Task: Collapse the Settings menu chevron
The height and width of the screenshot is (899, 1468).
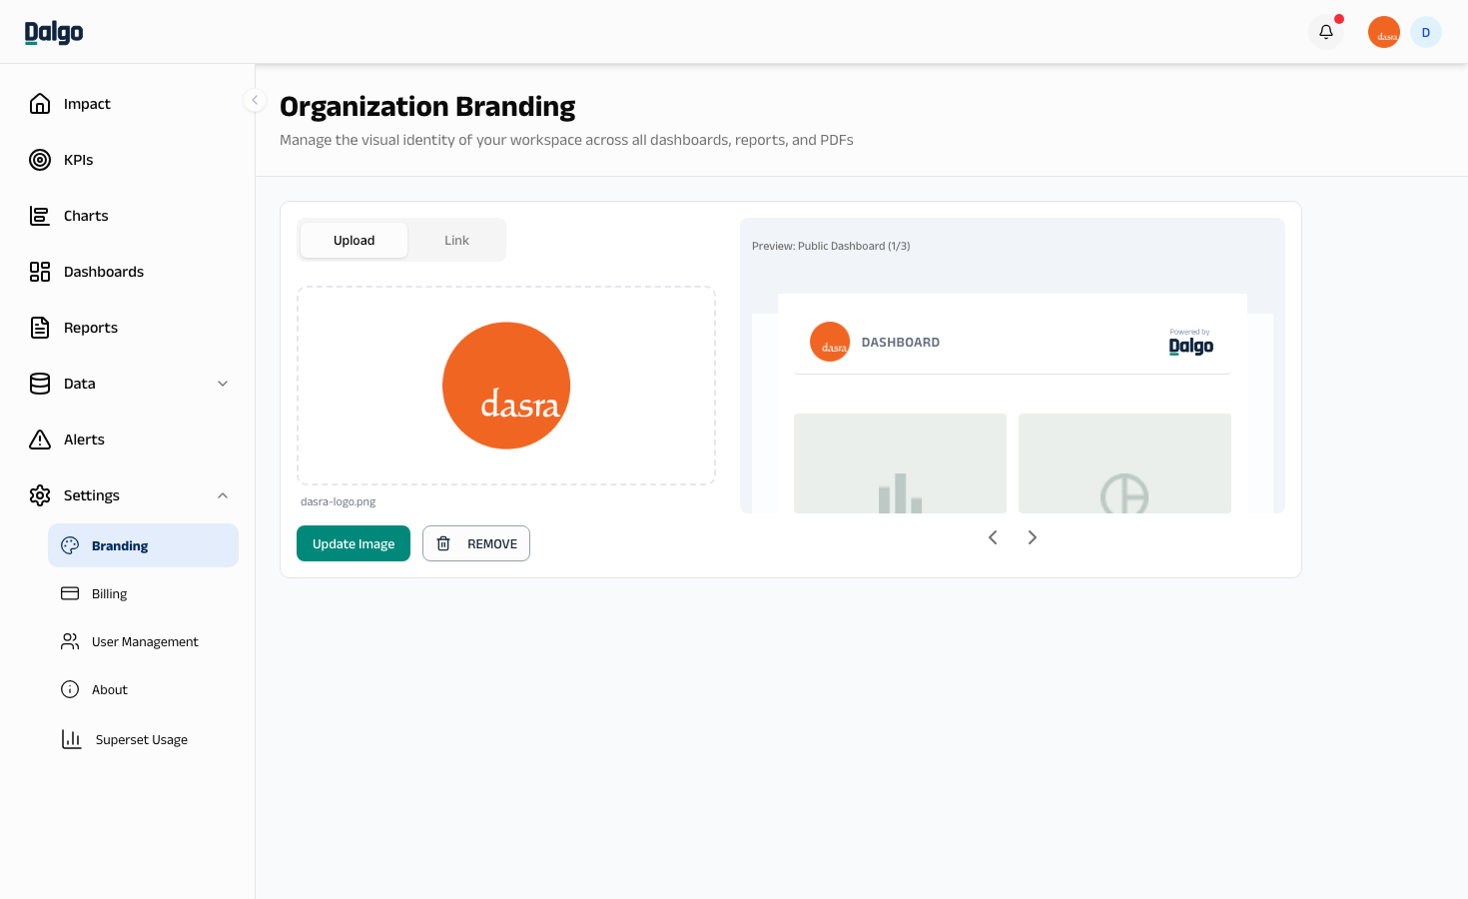Action: (x=223, y=495)
